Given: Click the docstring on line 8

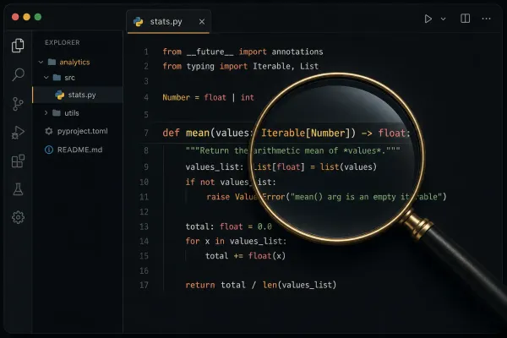Looking at the screenshot, I should [292, 150].
